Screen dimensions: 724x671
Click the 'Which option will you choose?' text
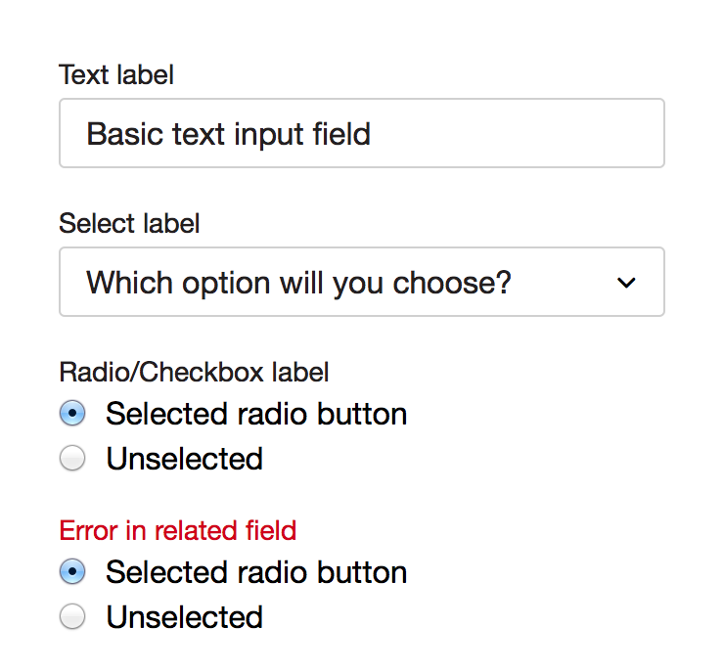click(x=298, y=283)
